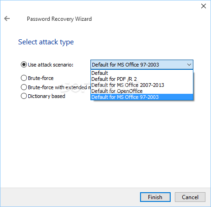The width and height of the screenshot is (211, 207).
Task: Select the 'Use attack scenario' radio button
Action: point(24,65)
